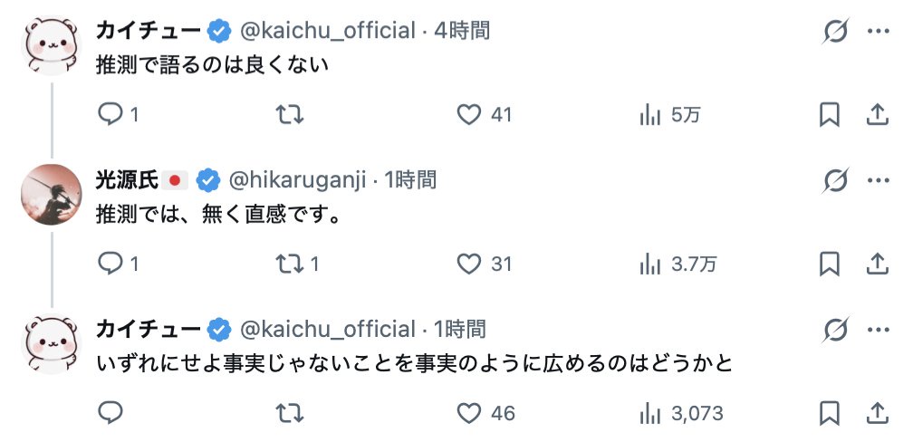
Task: Bookmark 光源氏's tweet
Action: point(830,264)
